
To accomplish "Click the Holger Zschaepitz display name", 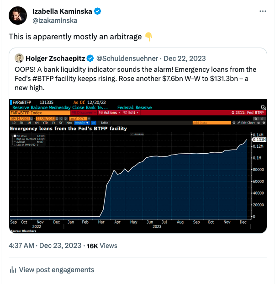I will click(55, 59).
